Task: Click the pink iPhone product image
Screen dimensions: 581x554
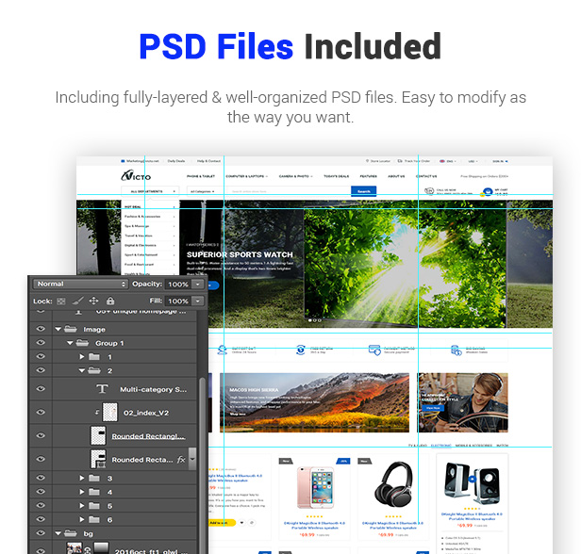Action: pyautogui.click(x=315, y=487)
